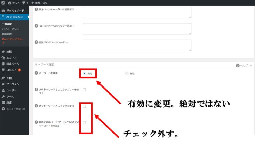Toggle メタキーワードとしてカテゴリーを使う checkbox
The width and height of the screenshot is (255, 143).
click(x=84, y=90)
